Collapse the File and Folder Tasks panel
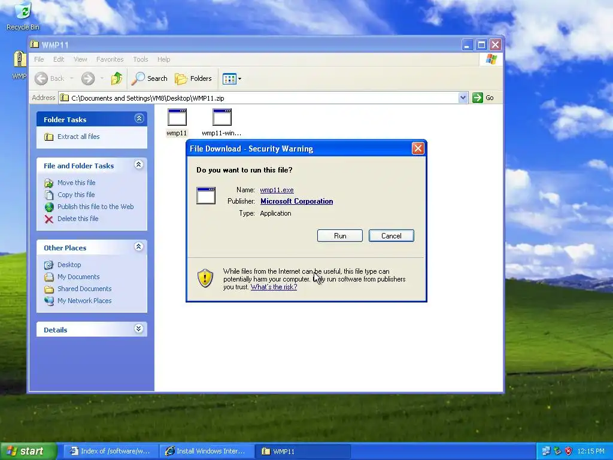 (139, 164)
